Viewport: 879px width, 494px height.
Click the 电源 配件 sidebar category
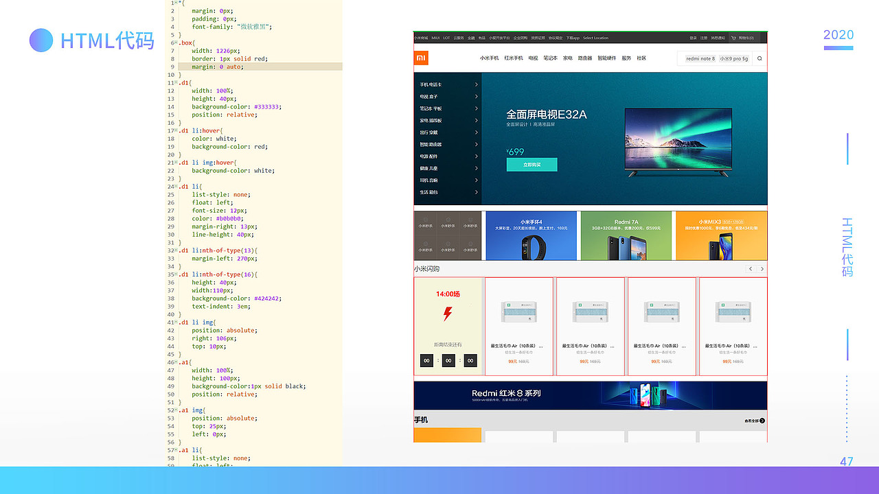pos(429,156)
